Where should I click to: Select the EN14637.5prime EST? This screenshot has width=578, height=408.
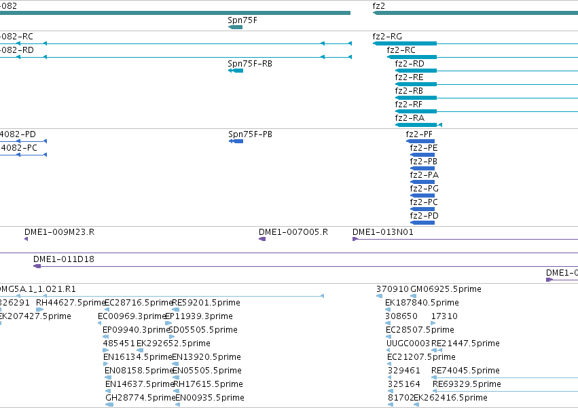[x=109, y=391]
